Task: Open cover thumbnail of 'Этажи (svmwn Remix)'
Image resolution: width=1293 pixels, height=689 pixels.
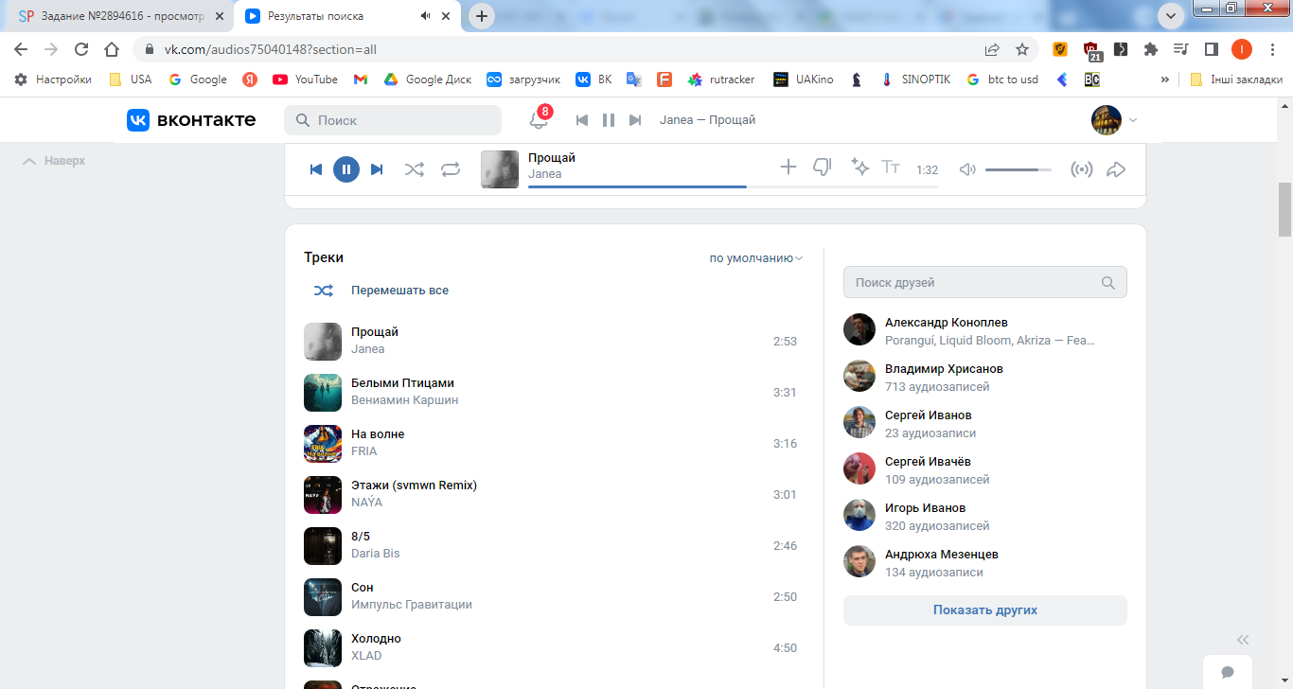Action: click(x=323, y=495)
